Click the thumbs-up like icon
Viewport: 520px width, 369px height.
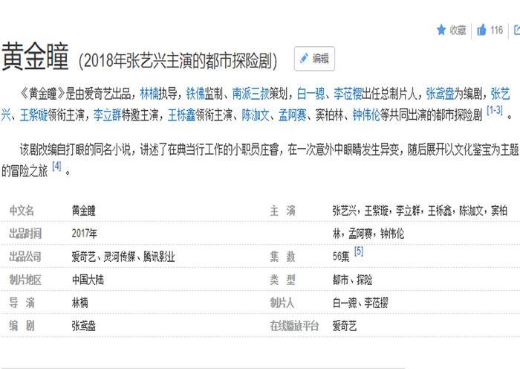tap(481, 30)
